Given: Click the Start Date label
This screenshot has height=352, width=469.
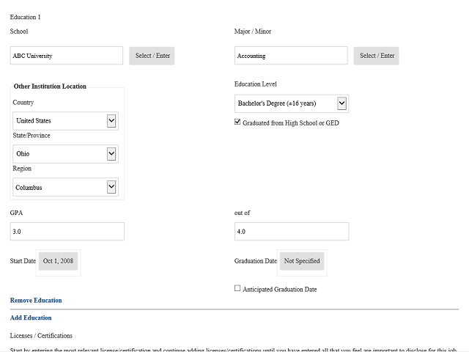Looking at the screenshot, I should click(23, 261).
